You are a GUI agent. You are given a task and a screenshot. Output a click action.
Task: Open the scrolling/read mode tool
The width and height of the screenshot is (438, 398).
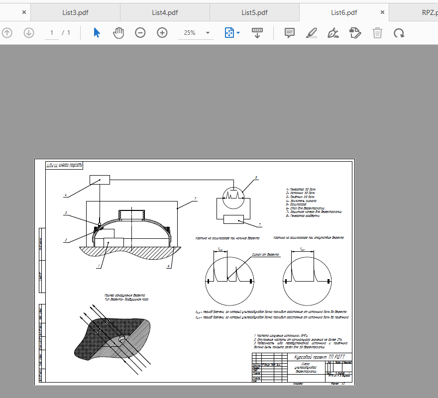tap(257, 33)
